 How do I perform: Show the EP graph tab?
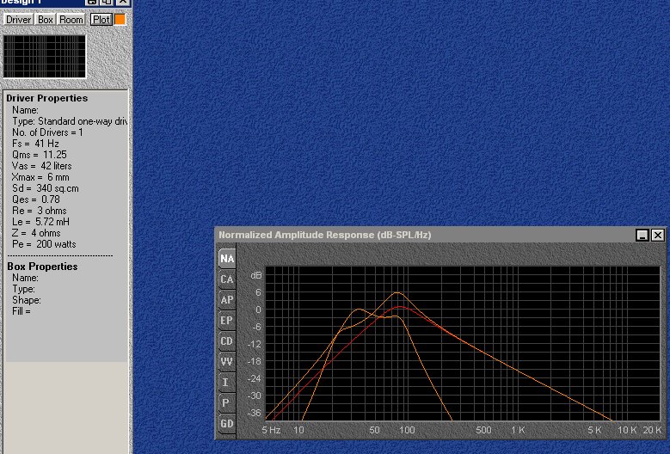tap(227, 321)
